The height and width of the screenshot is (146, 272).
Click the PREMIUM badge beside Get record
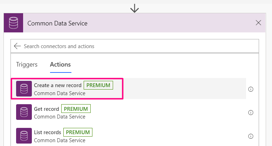[x=76, y=109]
